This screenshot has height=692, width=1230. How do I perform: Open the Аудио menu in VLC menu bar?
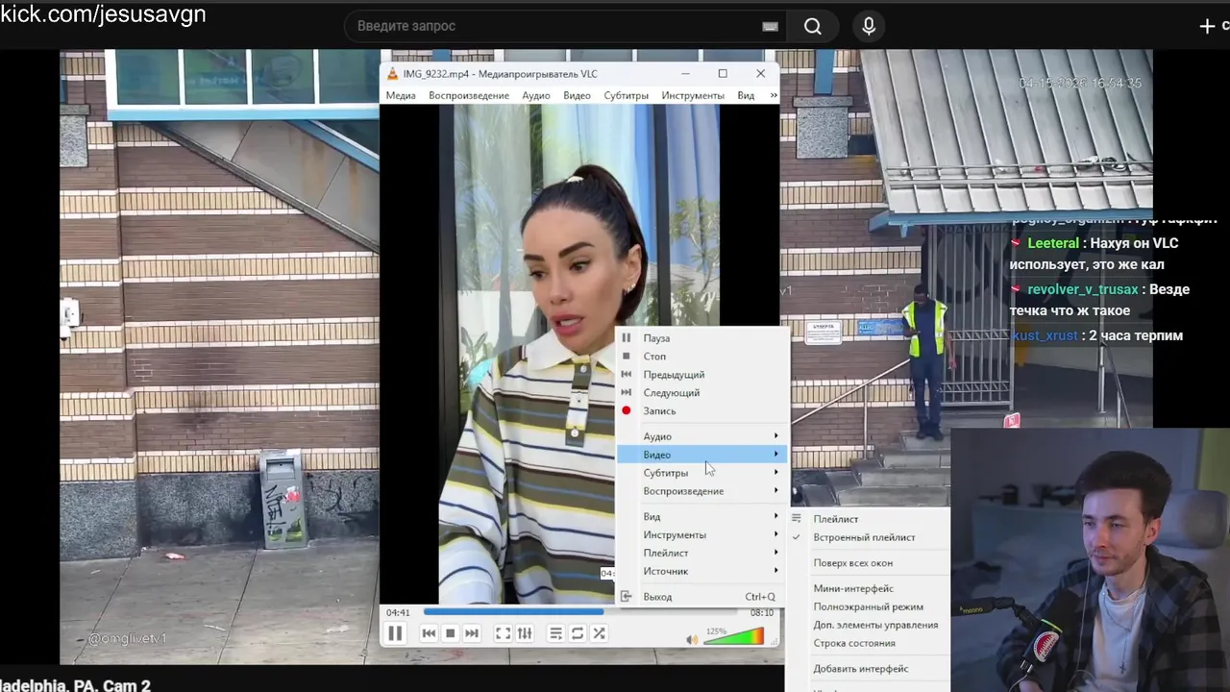(536, 95)
